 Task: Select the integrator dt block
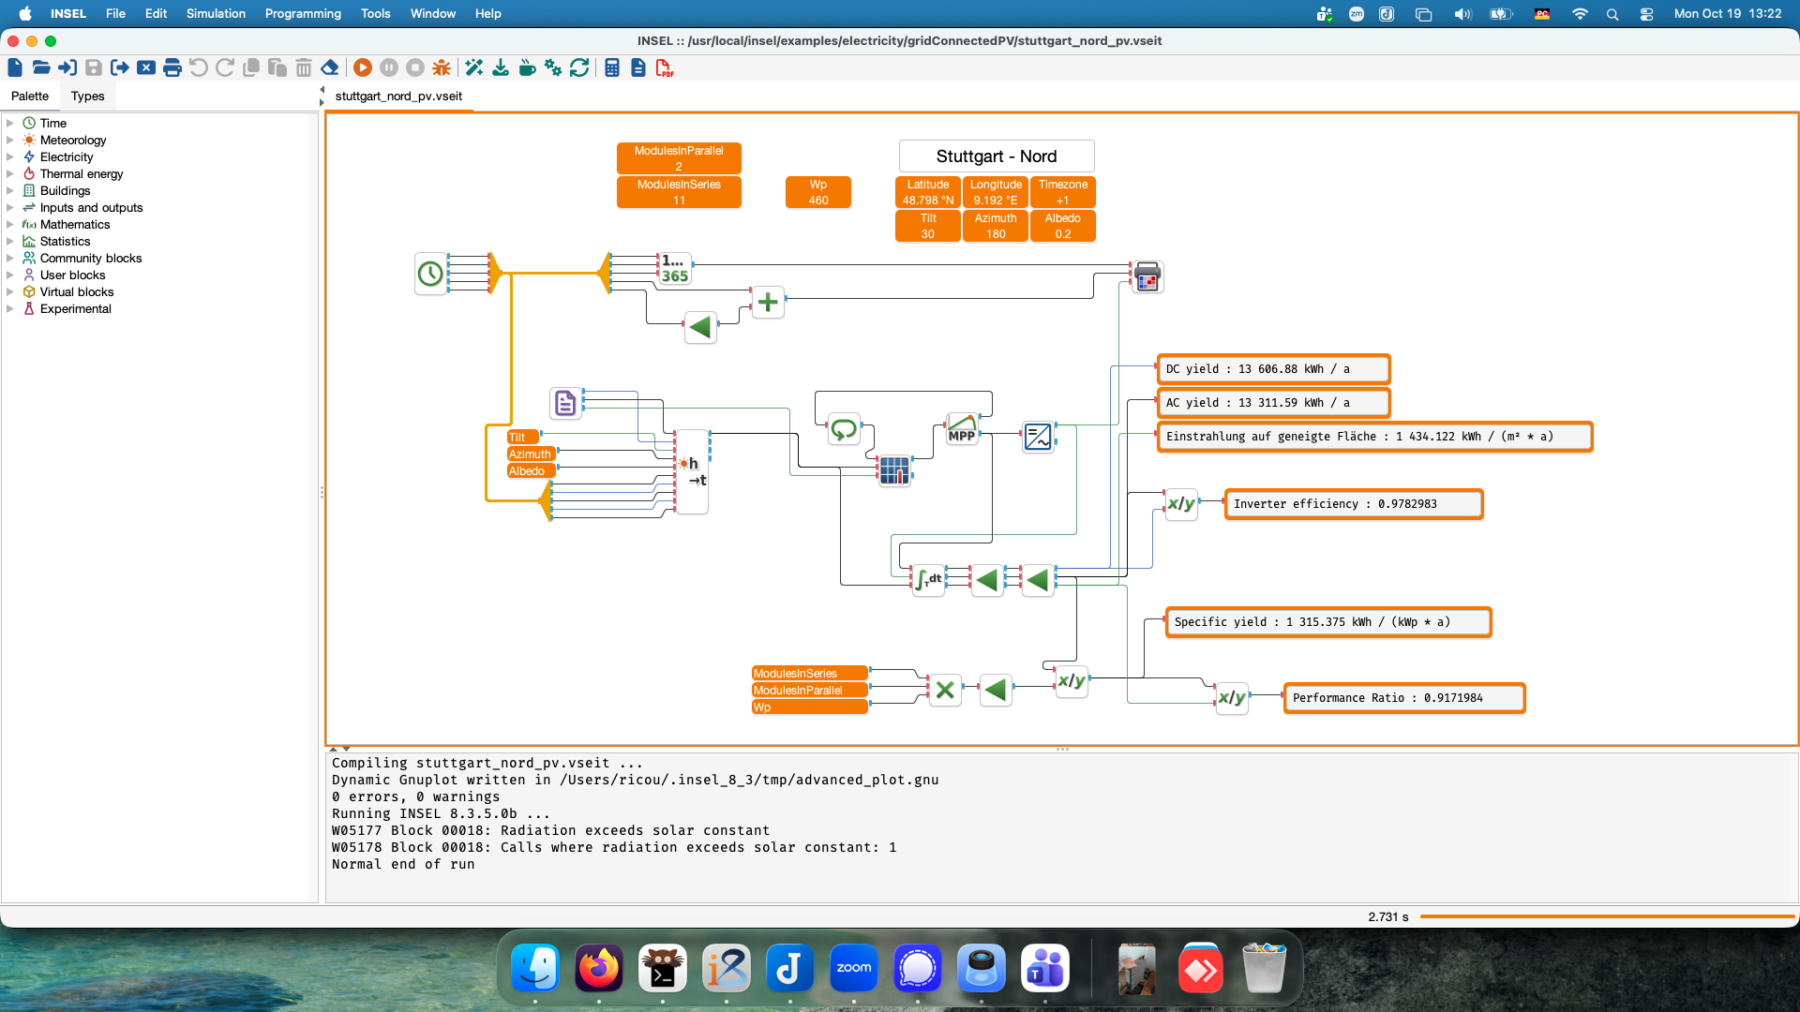tap(928, 581)
